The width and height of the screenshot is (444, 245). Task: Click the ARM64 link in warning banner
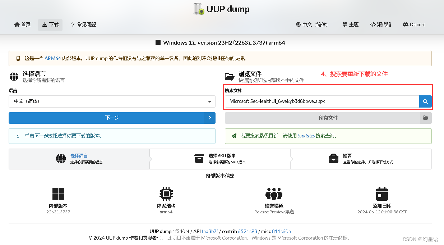click(x=52, y=58)
